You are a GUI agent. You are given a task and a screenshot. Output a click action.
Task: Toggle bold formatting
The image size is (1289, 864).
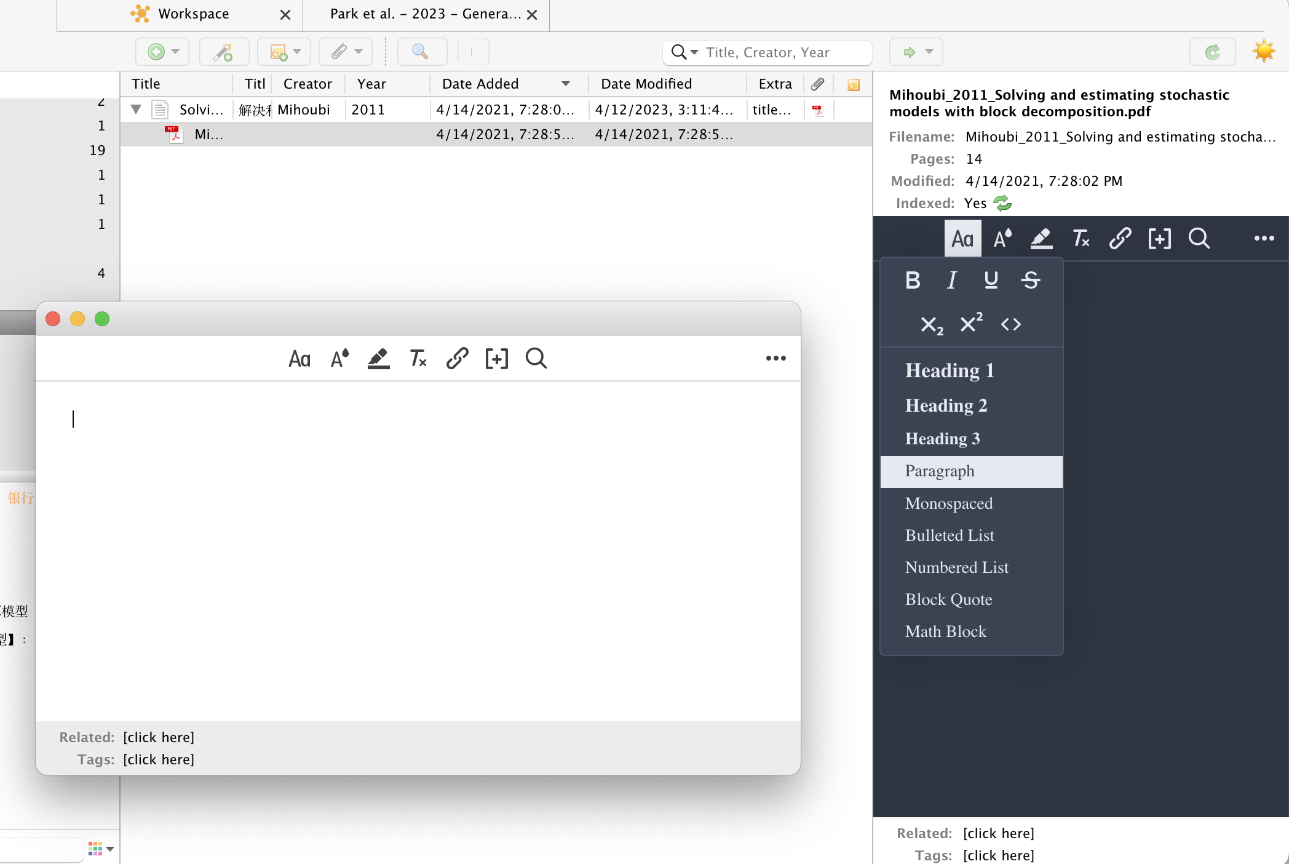pos(913,280)
